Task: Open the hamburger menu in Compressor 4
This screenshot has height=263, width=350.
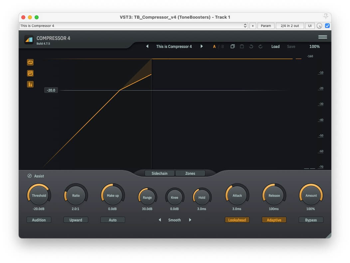Action: [322, 37]
